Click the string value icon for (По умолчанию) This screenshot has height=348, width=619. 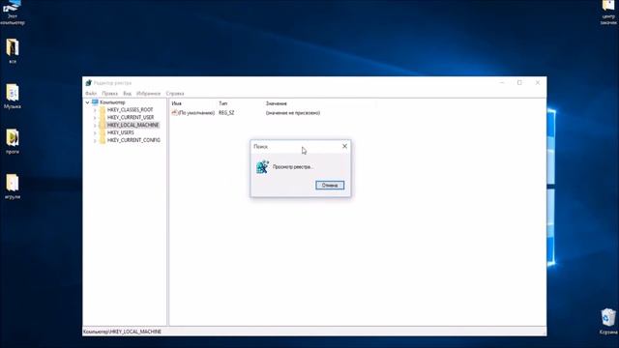(174, 113)
